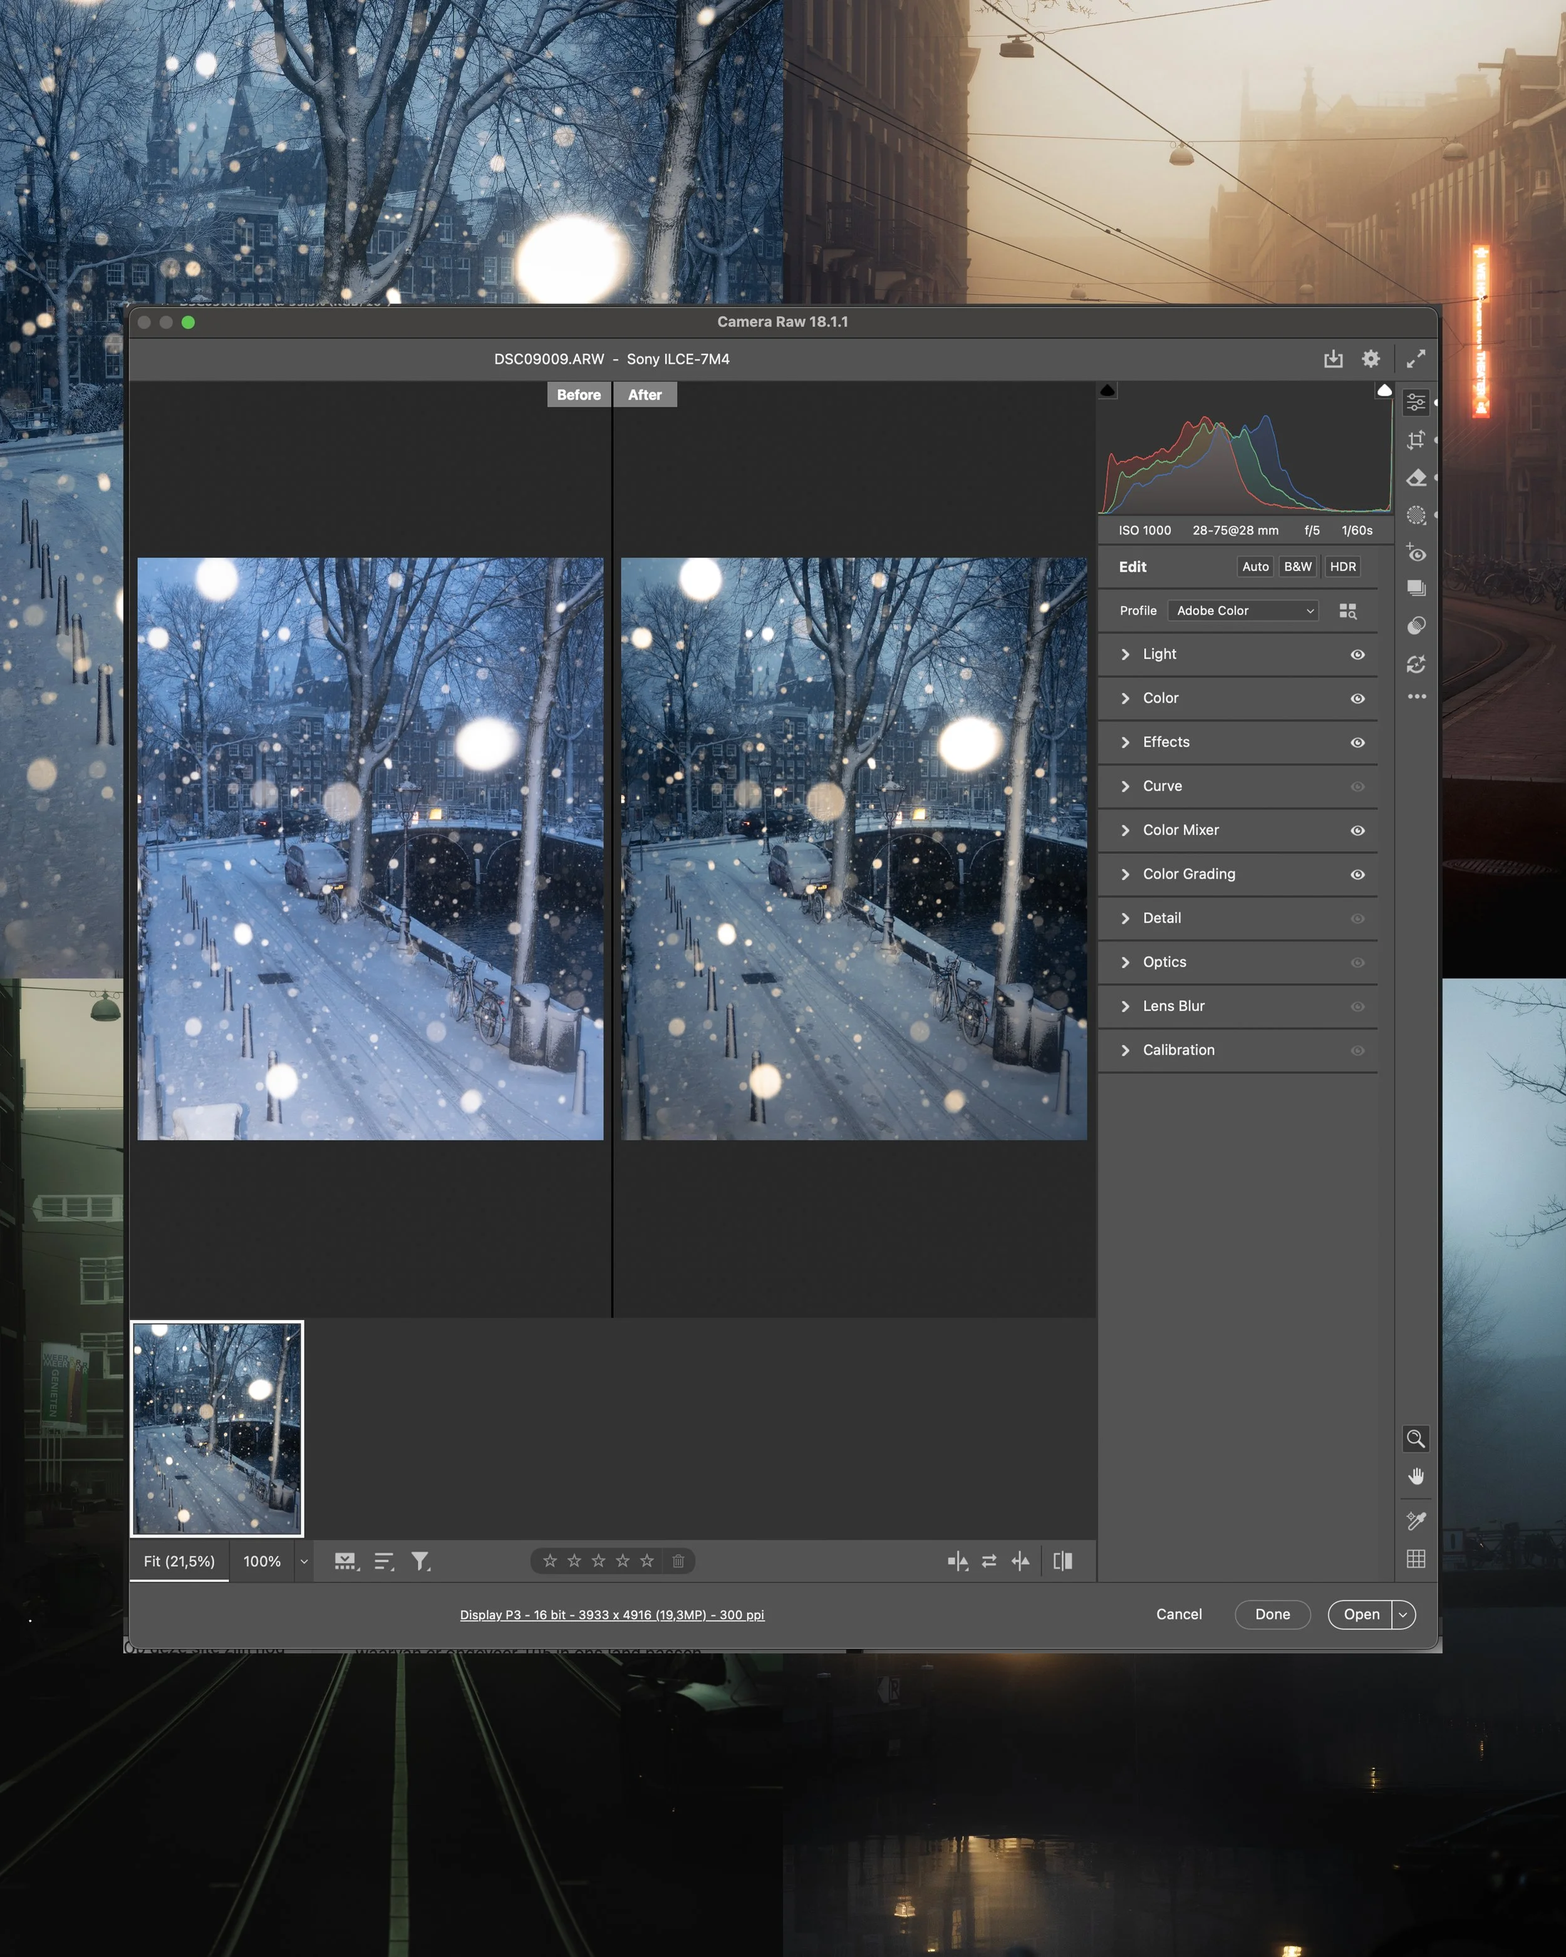The width and height of the screenshot is (1566, 1957).
Task: Open Camera Raw preferences gear
Action: point(1370,359)
